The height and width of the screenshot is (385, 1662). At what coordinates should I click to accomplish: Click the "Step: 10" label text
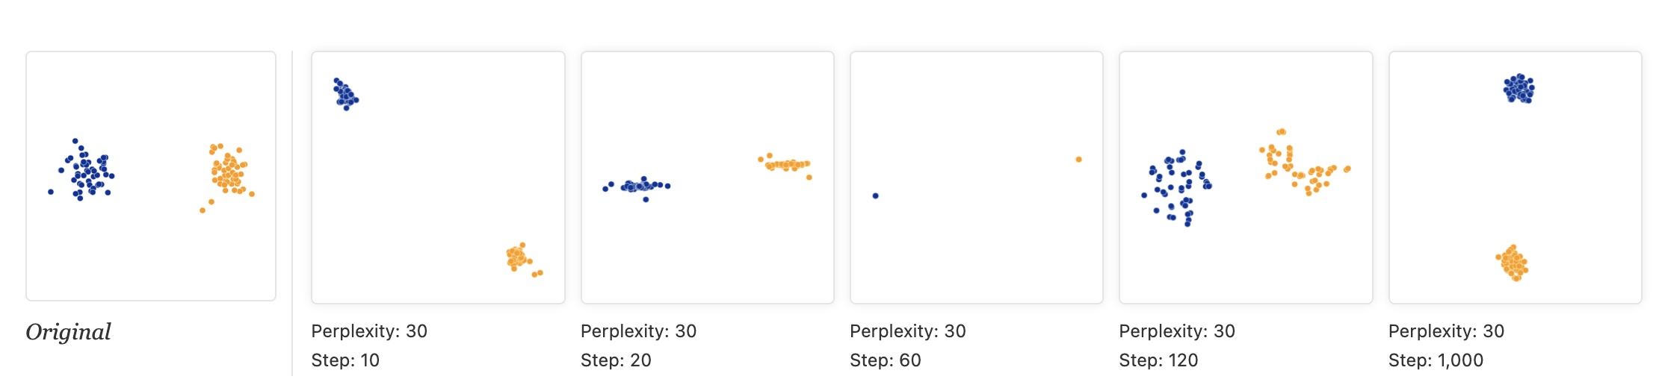click(x=345, y=360)
